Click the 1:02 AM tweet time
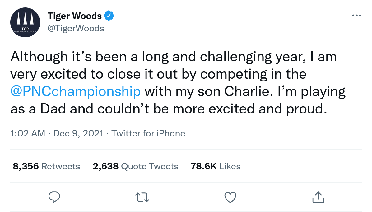Image resolution: width=372 pixels, height=212 pixels. coord(27,134)
